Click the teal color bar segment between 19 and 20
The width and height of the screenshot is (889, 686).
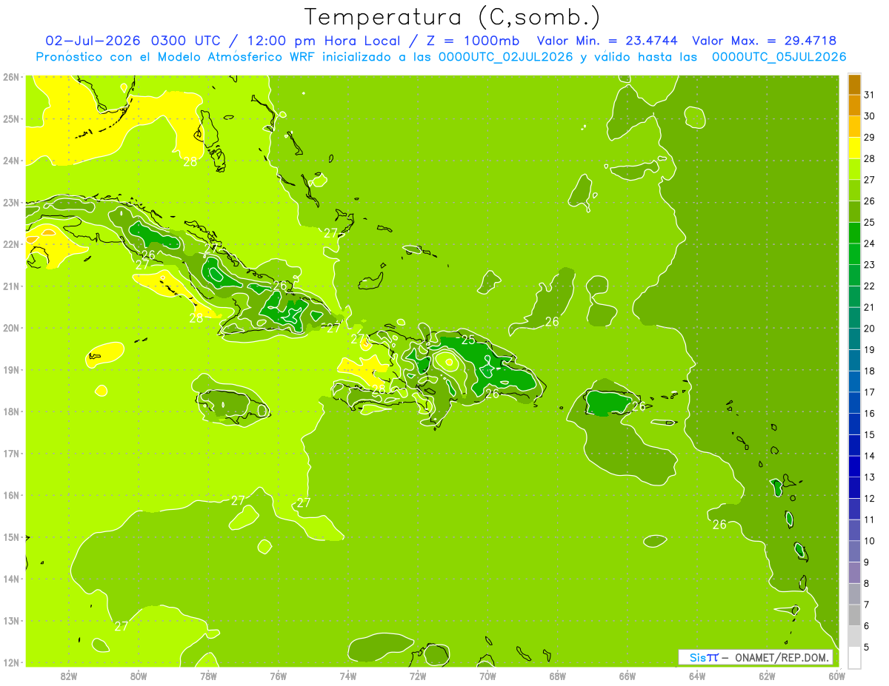pos(854,339)
